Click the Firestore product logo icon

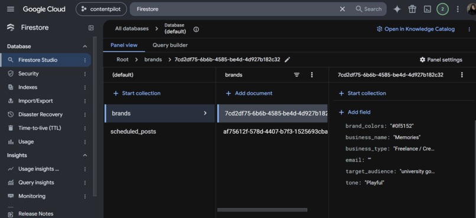click(11, 28)
